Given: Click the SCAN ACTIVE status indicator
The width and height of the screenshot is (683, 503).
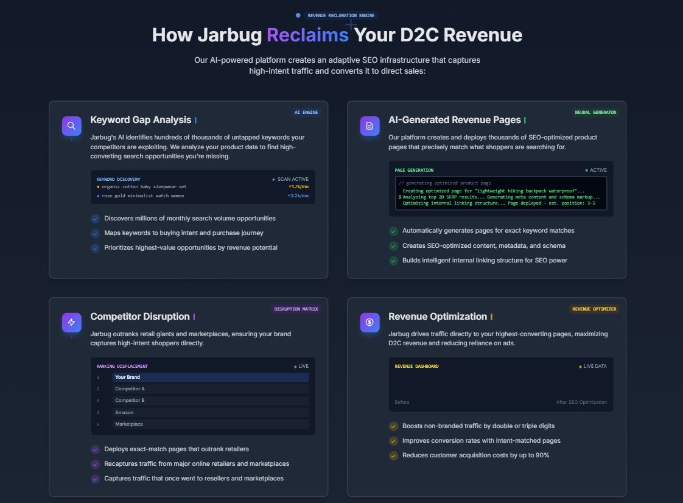Looking at the screenshot, I should tap(290, 179).
